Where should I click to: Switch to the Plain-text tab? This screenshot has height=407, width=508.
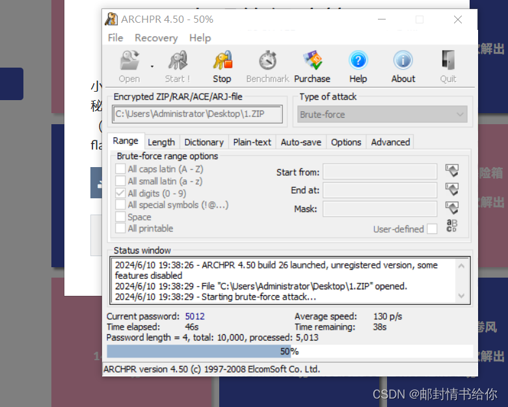(x=252, y=142)
